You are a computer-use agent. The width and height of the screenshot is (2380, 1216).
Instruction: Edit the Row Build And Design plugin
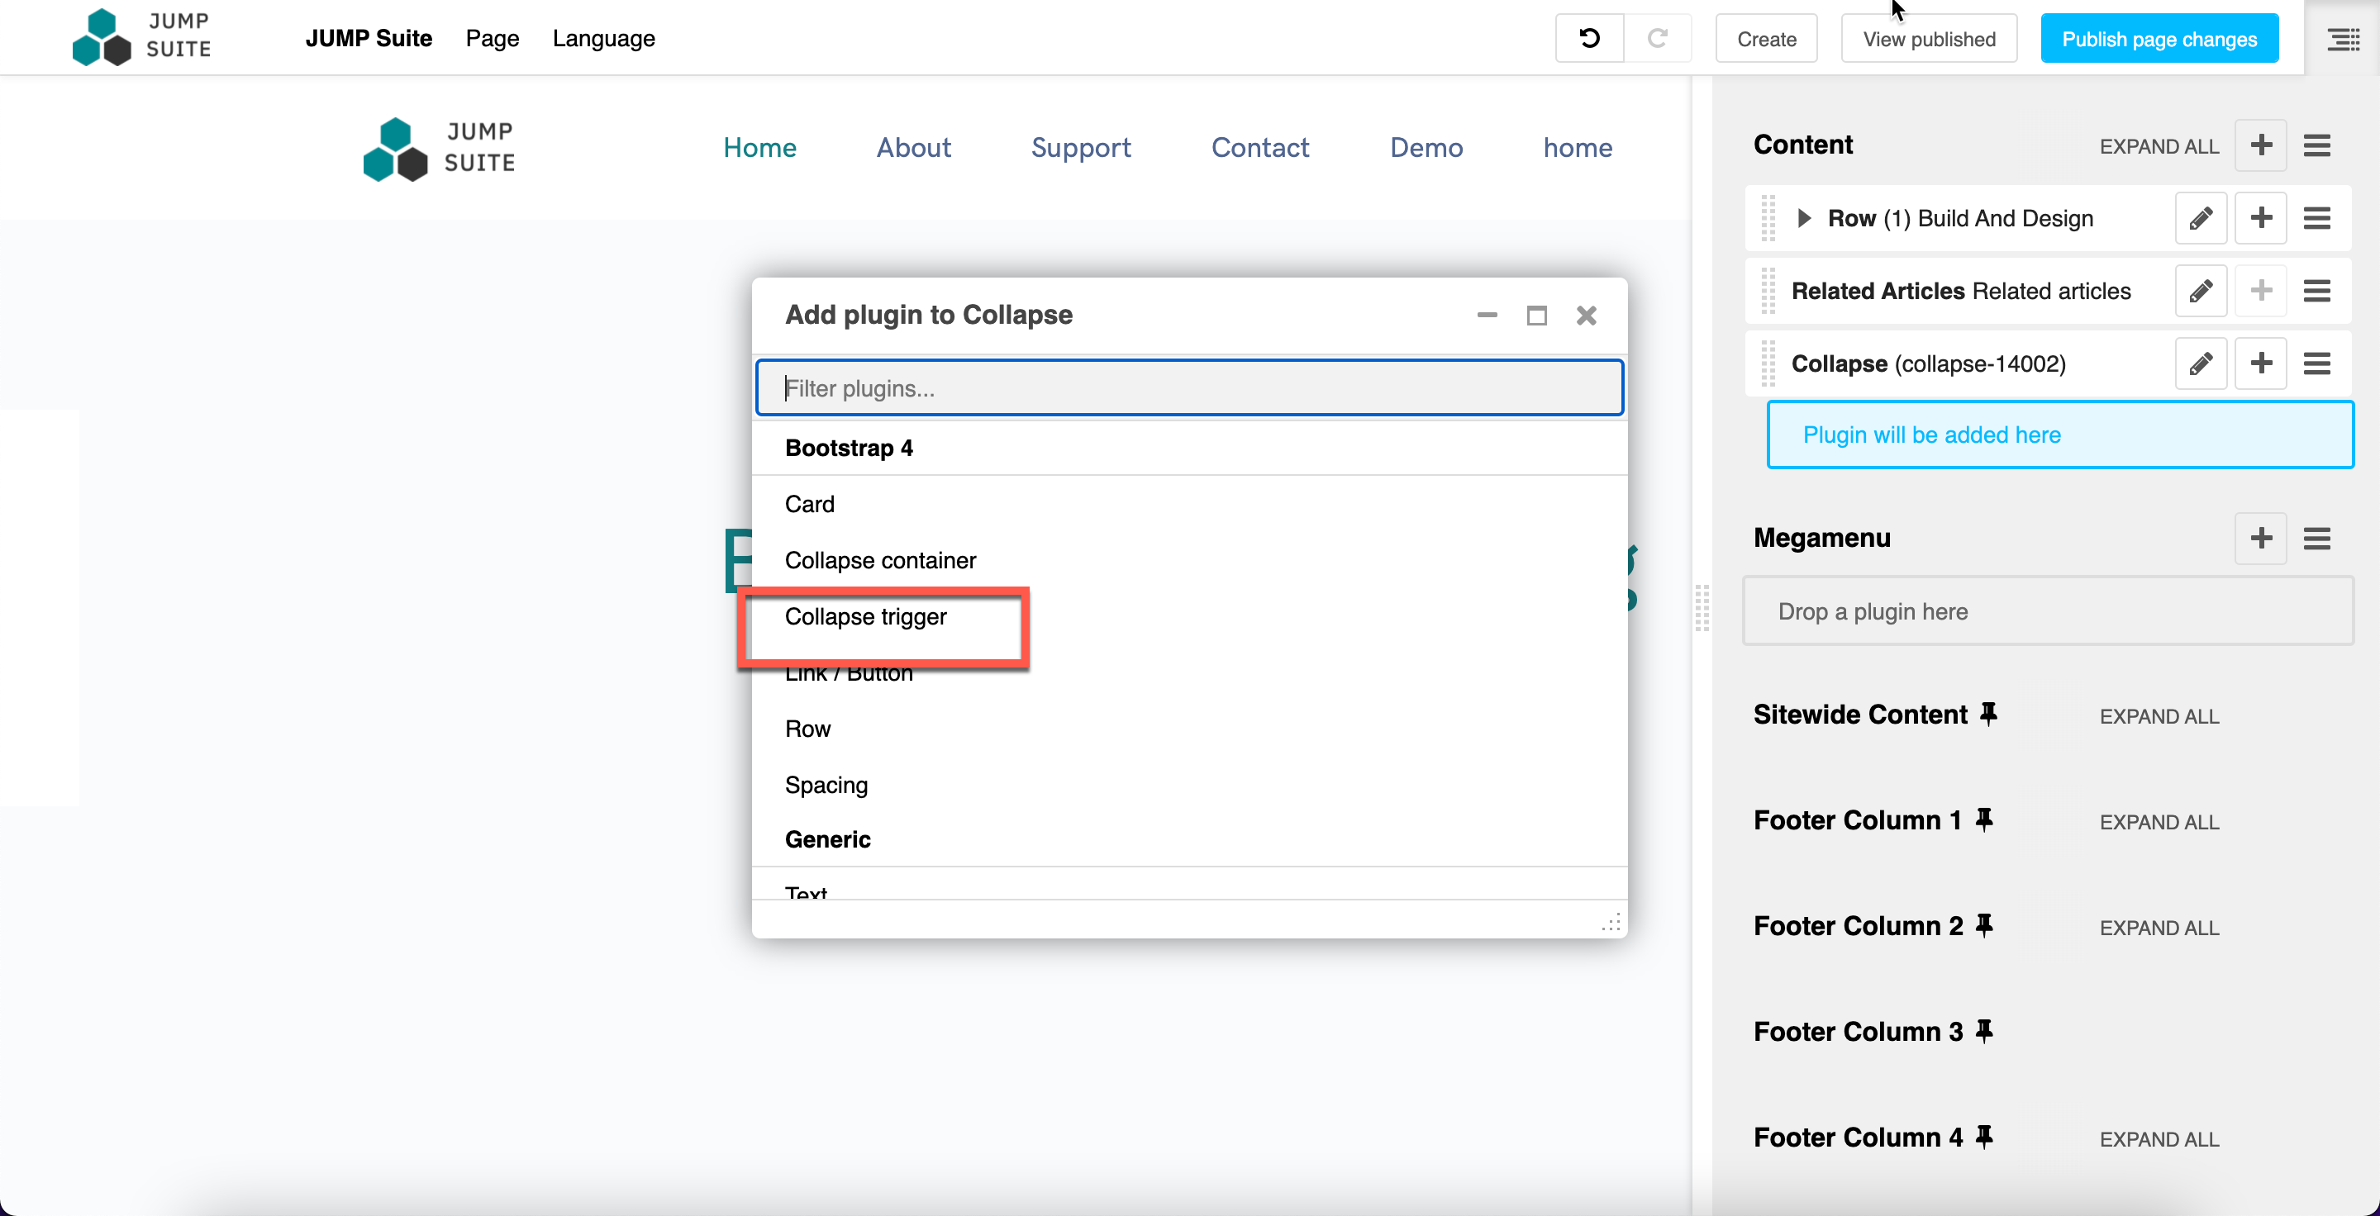pos(2201,218)
